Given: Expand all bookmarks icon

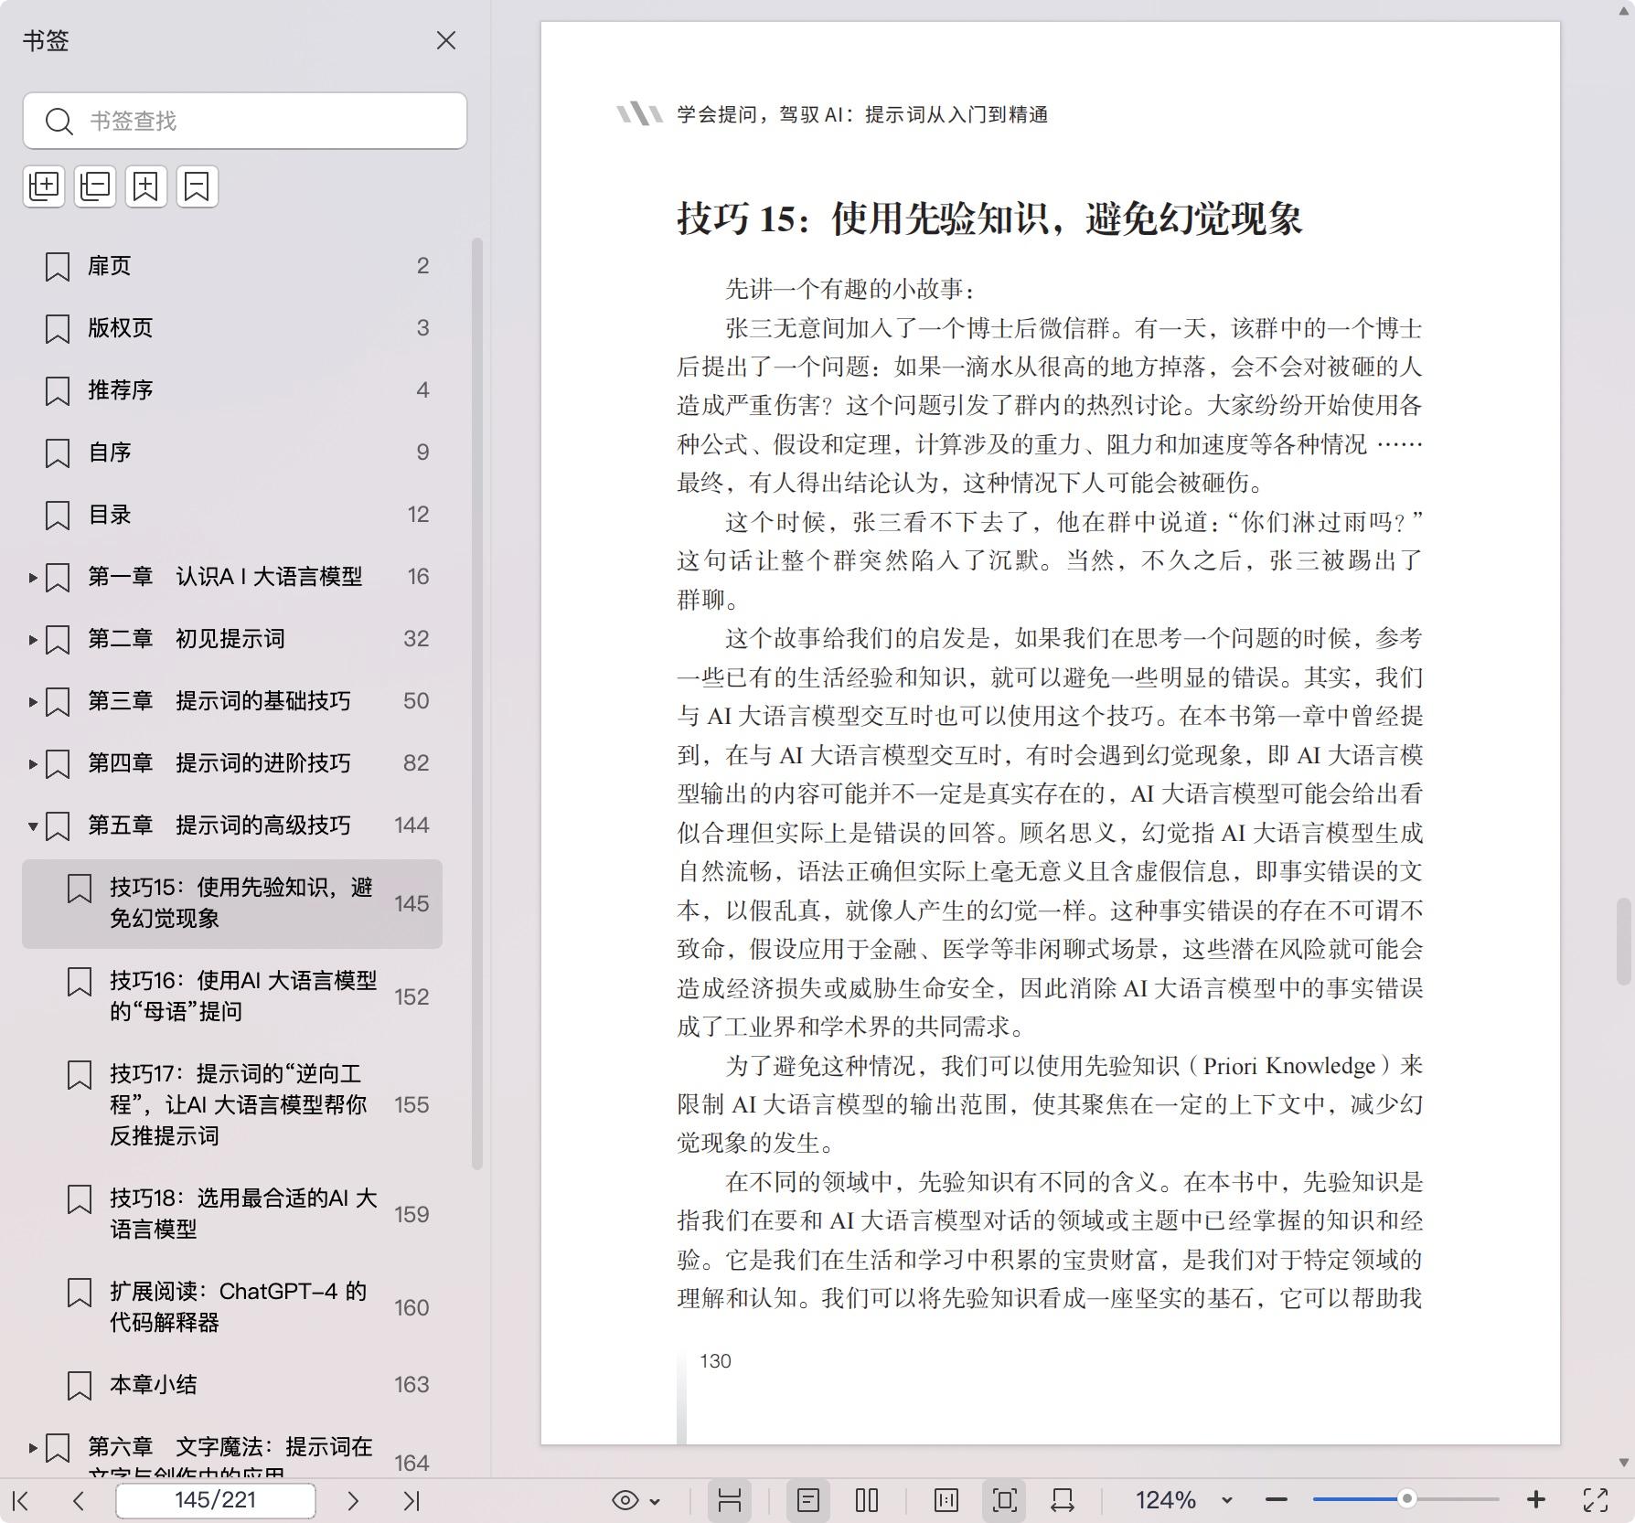Looking at the screenshot, I should pos(44,186).
